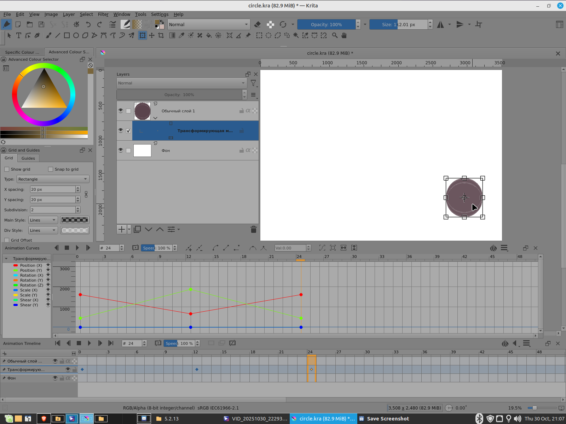
Task: Open the Main Style Lines dropdown
Action: (x=43, y=220)
